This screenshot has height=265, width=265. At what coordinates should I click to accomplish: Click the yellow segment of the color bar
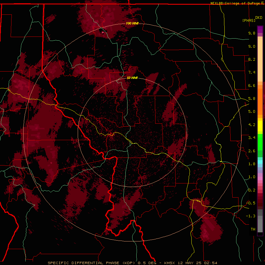260,126
